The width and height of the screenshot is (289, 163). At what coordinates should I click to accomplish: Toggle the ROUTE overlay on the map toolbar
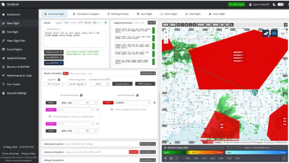click(x=165, y=25)
